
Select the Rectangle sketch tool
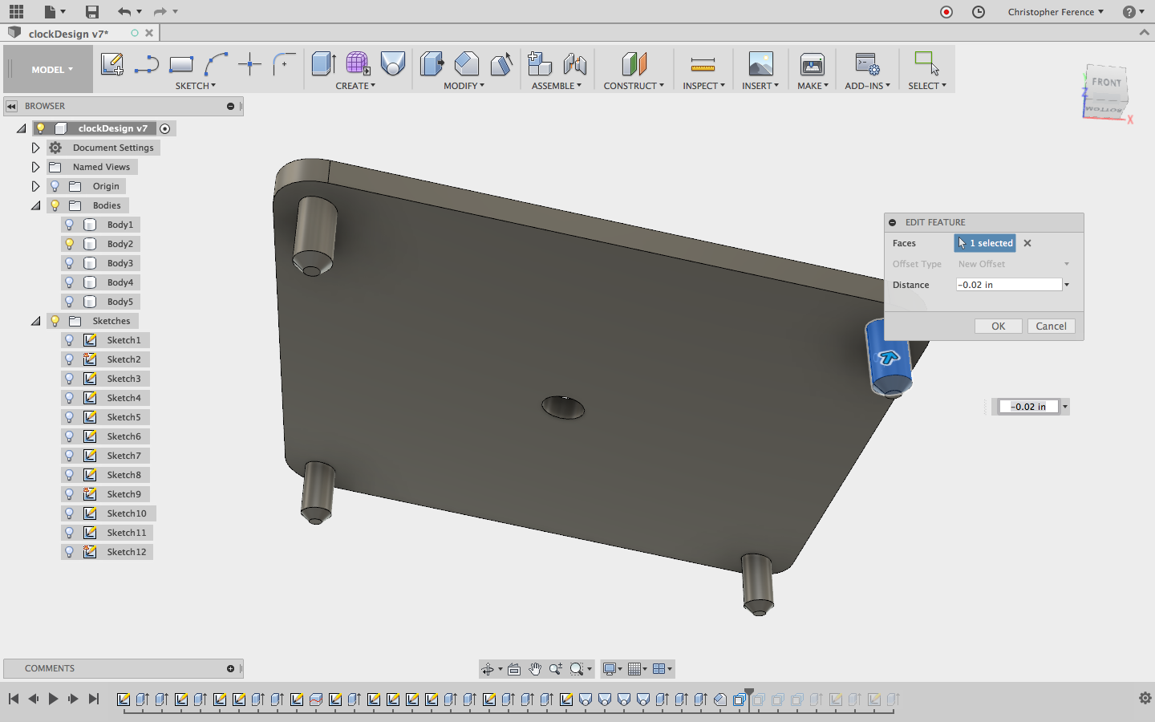[x=181, y=64]
